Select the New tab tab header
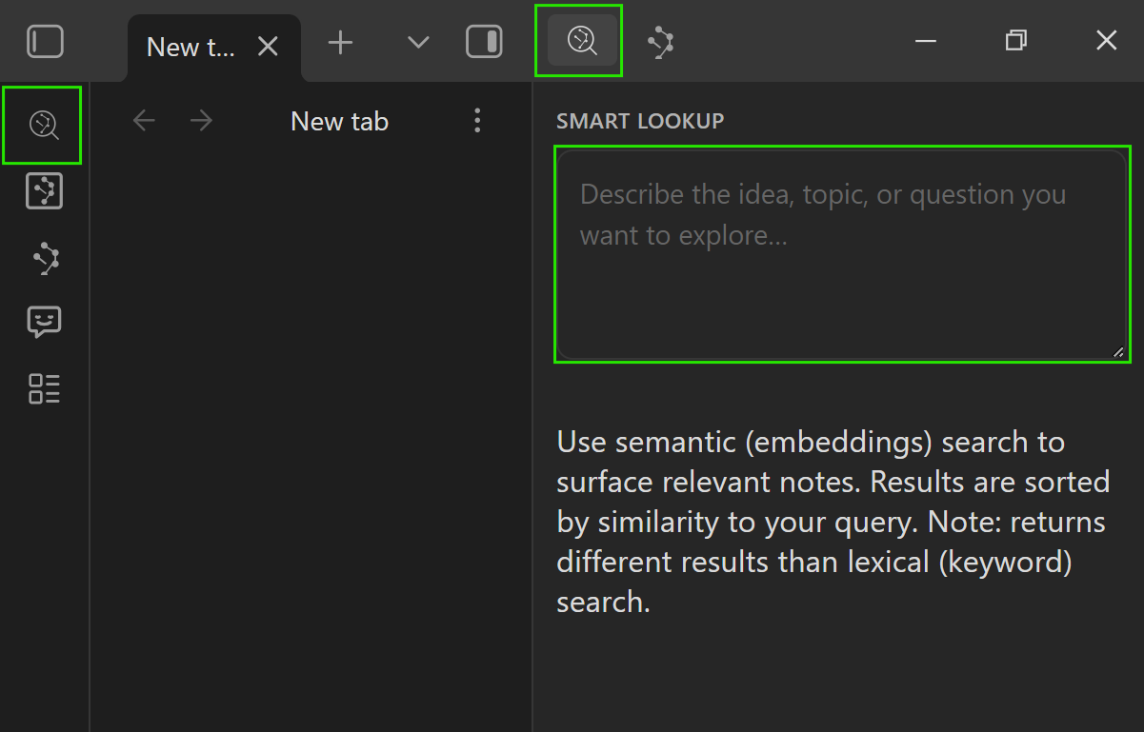Screen dimensions: 1144x732 pyautogui.click(x=191, y=47)
